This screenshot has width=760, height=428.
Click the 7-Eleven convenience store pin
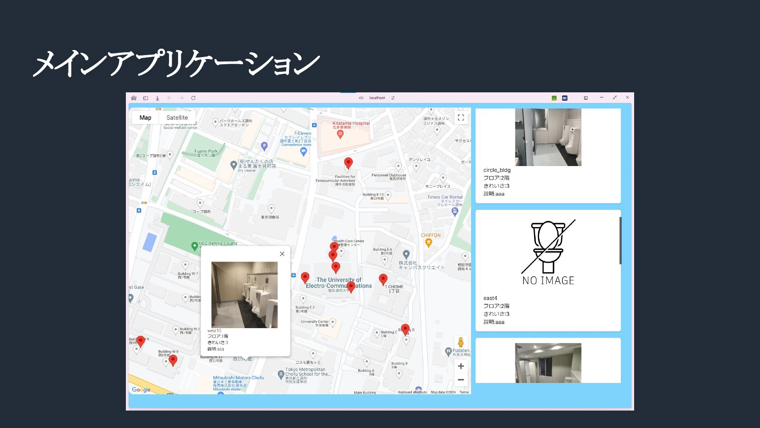304,152
